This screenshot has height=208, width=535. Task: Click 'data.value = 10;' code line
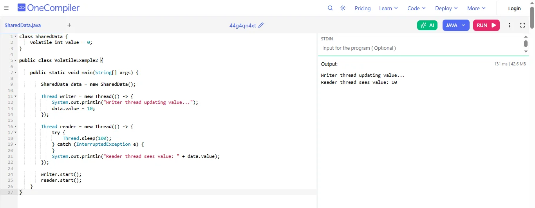(x=73, y=109)
